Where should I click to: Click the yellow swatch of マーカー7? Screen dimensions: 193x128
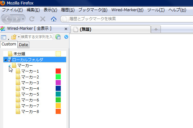[x=58, y=106]
